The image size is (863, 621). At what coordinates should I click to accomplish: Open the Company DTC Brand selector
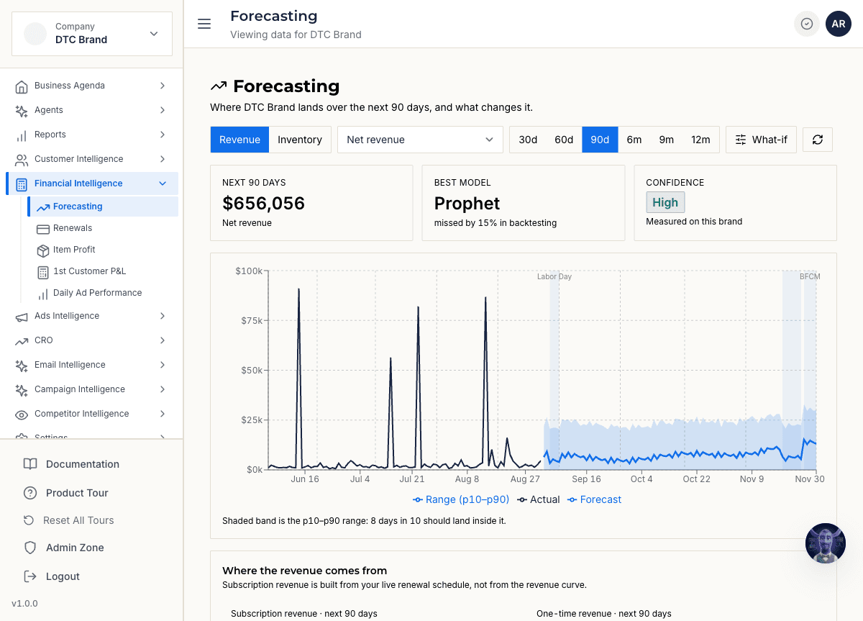coord(92,33)
